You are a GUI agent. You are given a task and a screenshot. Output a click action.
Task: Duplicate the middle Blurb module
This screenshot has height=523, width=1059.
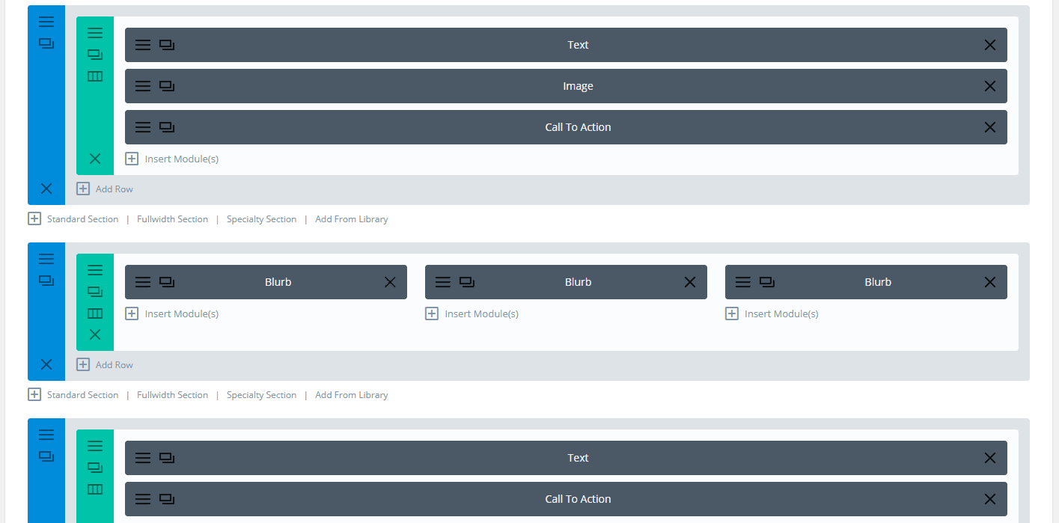coord(467,281)
